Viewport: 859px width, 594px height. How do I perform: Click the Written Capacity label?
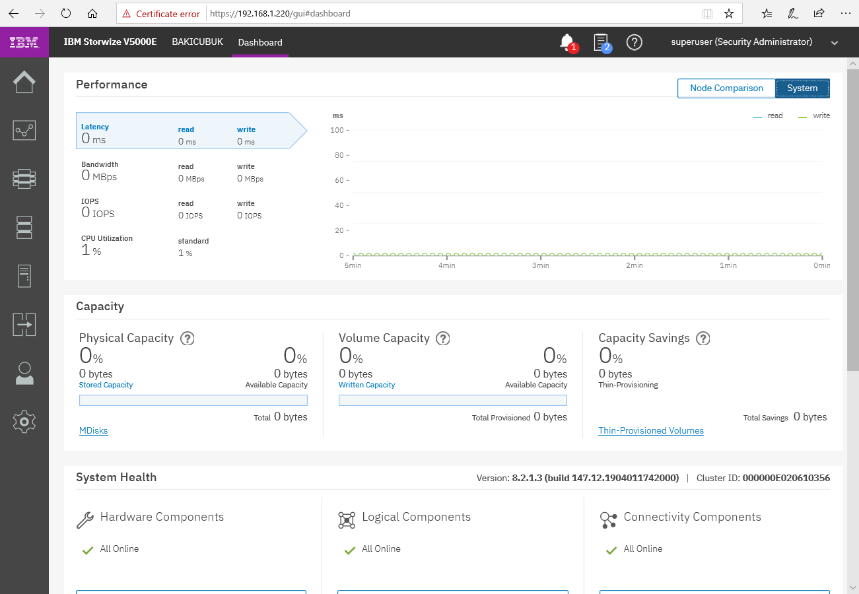coord(366,385)
